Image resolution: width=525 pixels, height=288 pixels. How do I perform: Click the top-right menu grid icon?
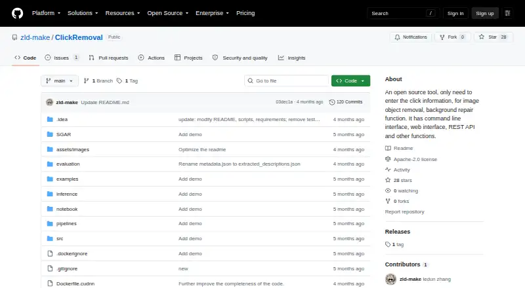(507, 13)
